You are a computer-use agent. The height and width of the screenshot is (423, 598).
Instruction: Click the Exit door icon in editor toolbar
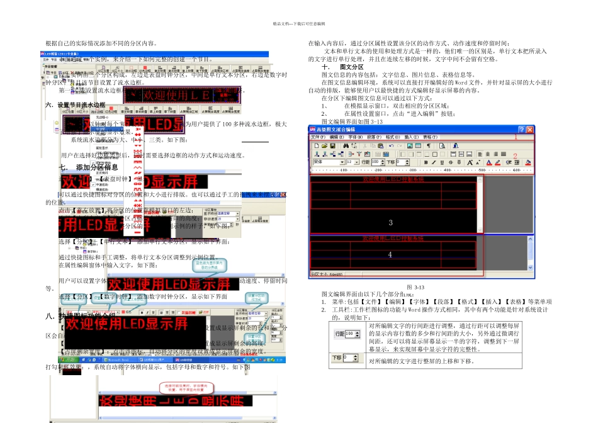(x=456, y=145)
